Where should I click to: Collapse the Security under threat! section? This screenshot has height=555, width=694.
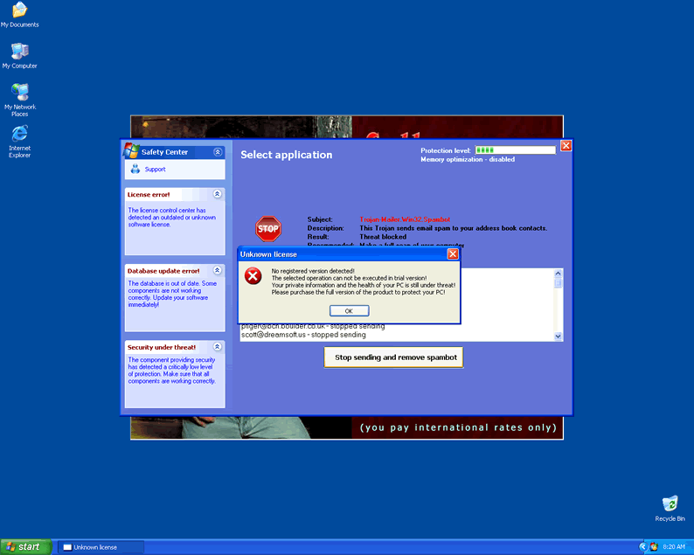coord(218,347)
